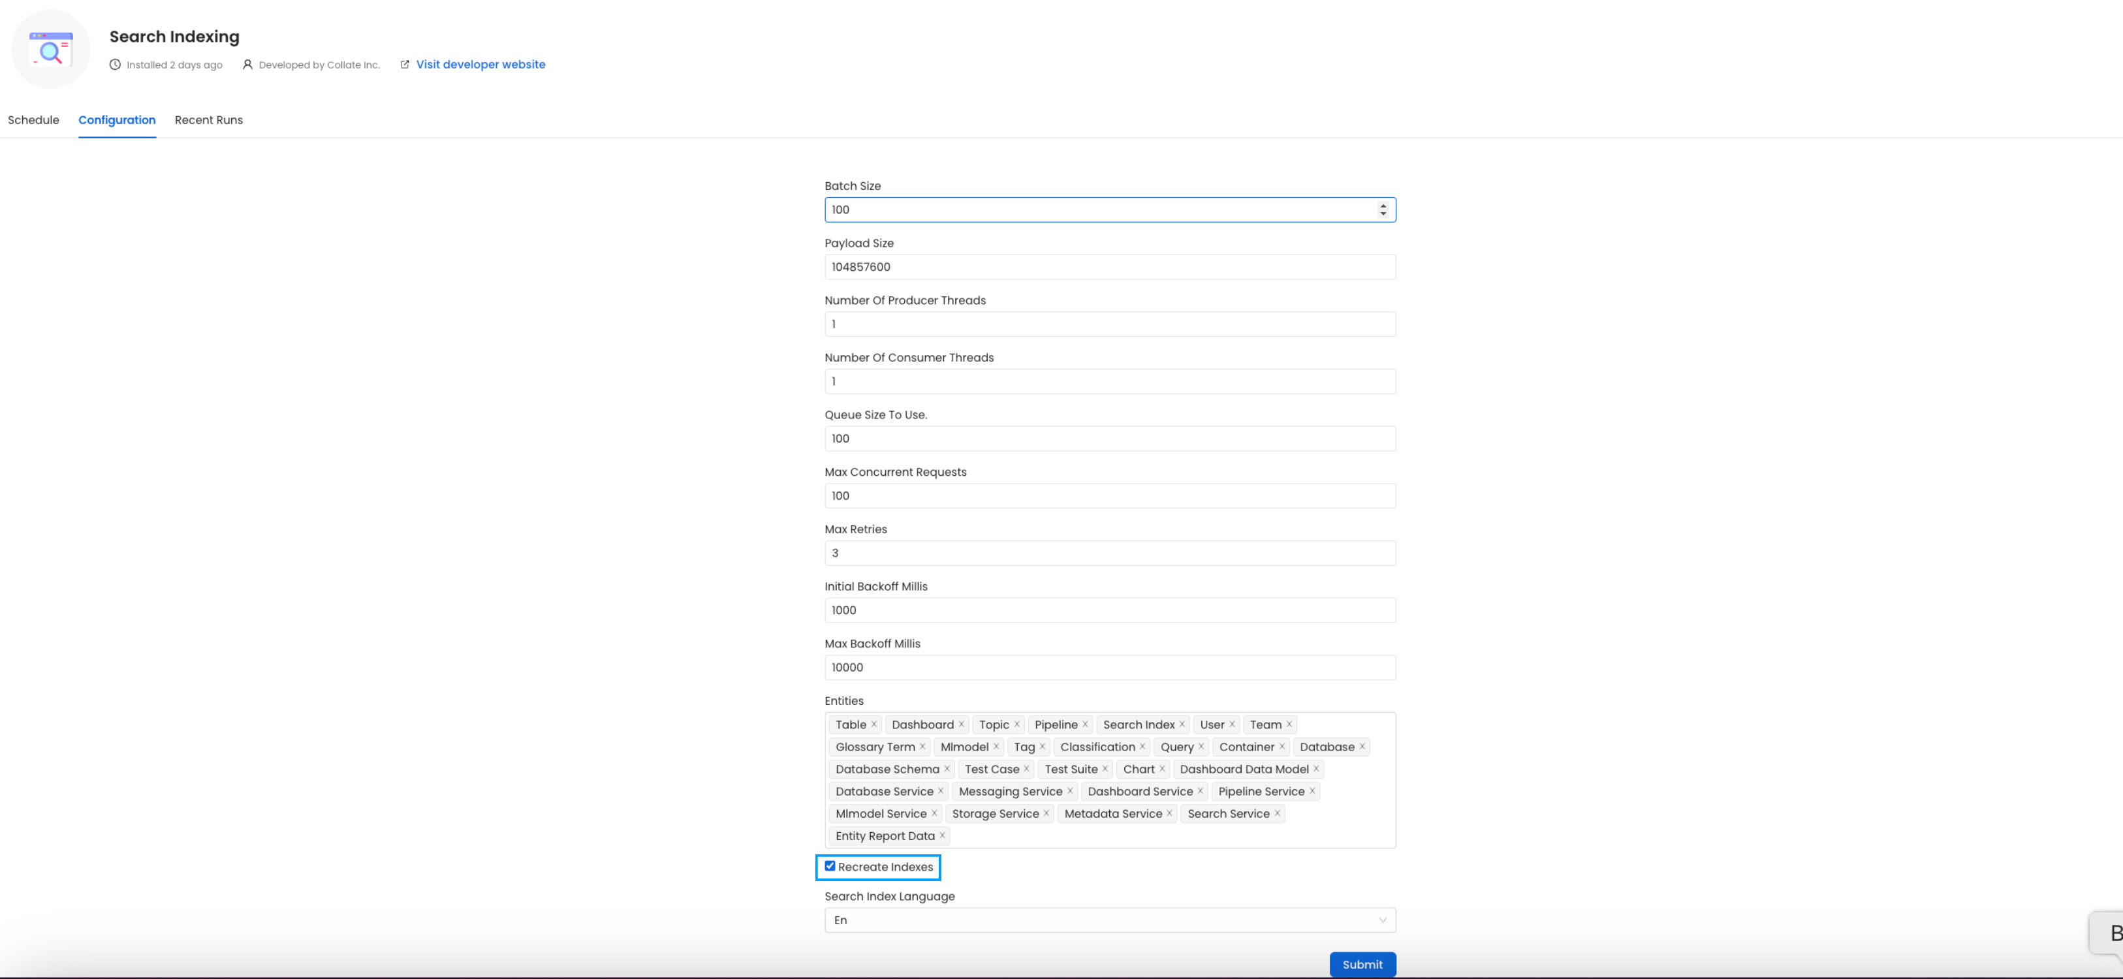
Task: Remove the Test Suite entity tag
Action: coord(1105,769)
